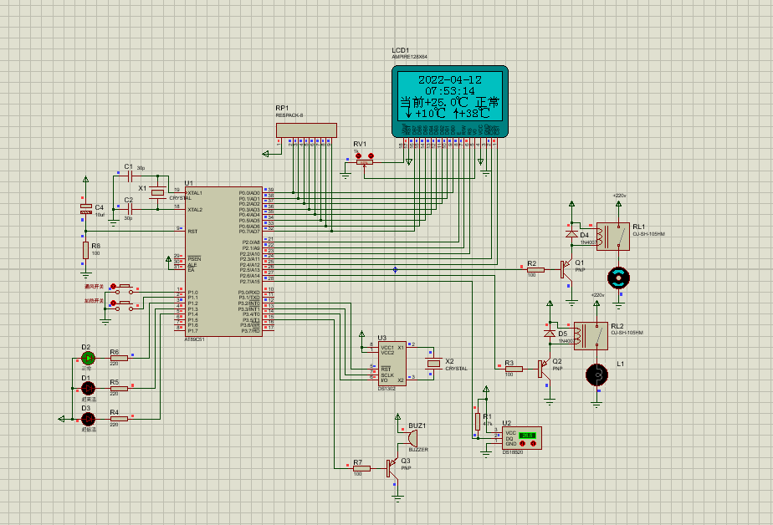The width and height of the screenshot is (773, 525).
Task: Click the 'SCLK' pin label on DS1302
Action: click(387, 375)
